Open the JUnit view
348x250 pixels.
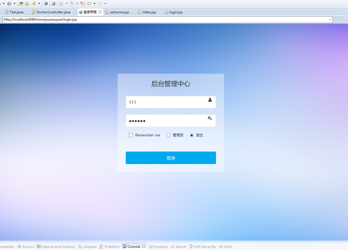228,246
